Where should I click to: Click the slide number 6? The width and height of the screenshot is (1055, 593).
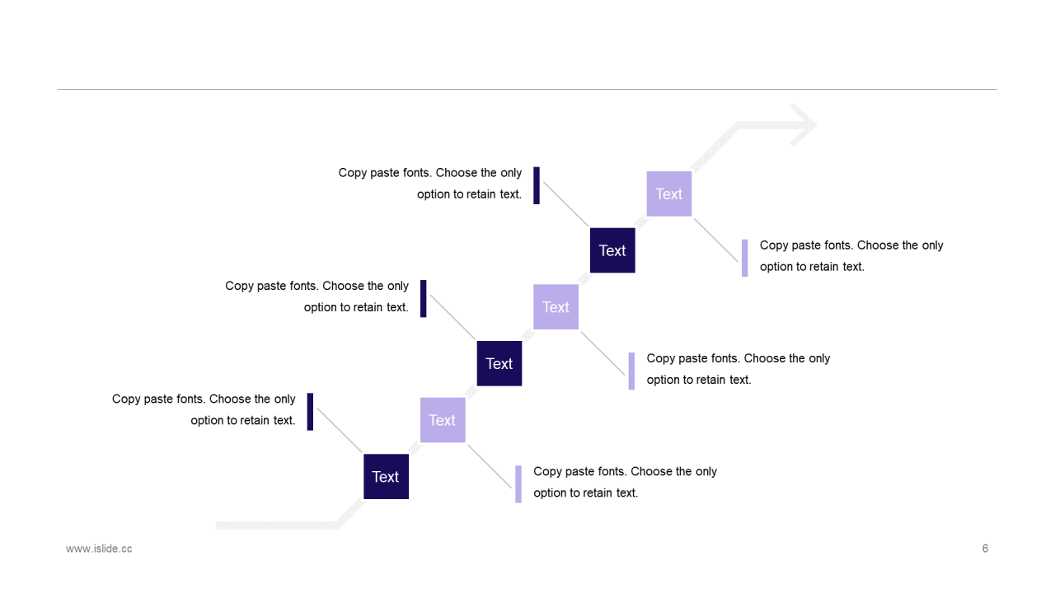[985, 549]
